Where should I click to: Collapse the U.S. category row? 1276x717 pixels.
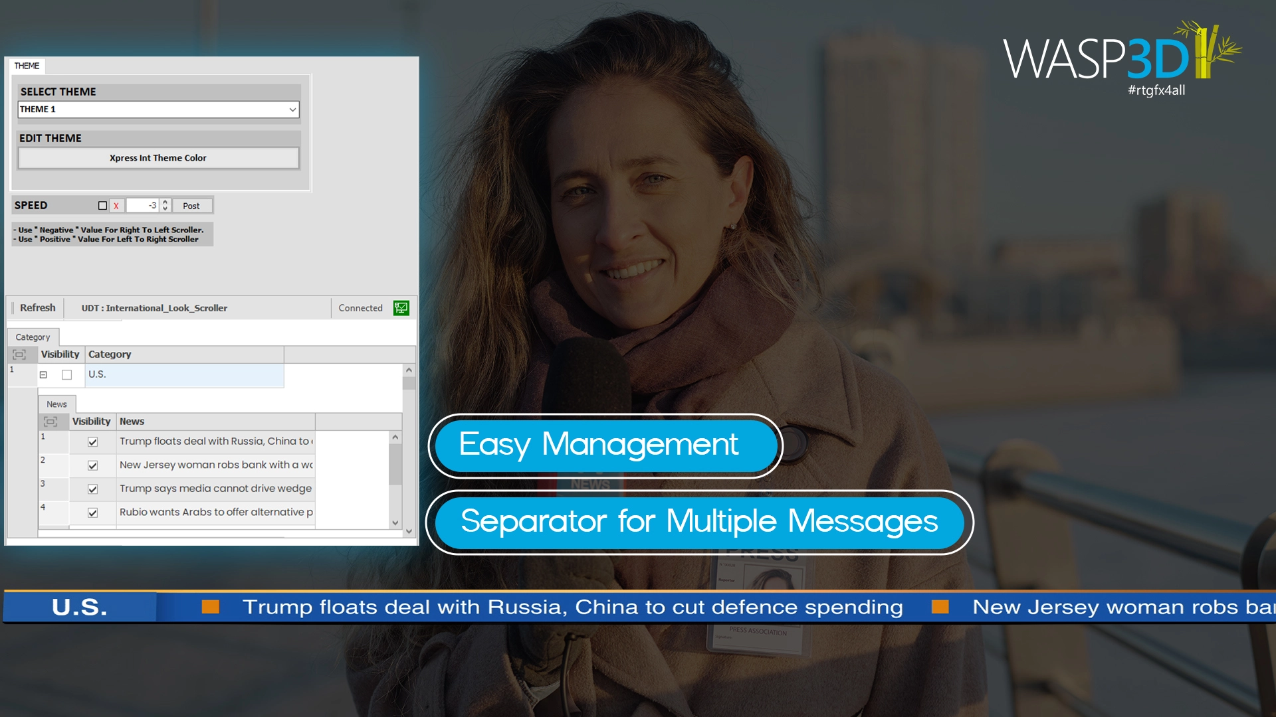click(43, 375)
